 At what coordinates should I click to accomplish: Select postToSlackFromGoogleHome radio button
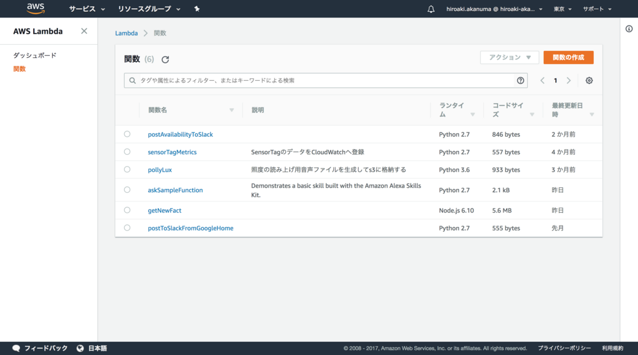tap(127, 228)
